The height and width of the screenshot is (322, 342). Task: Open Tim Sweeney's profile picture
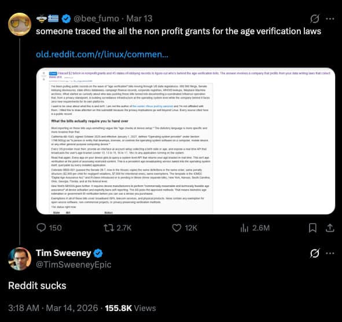(x=20, y=259)
